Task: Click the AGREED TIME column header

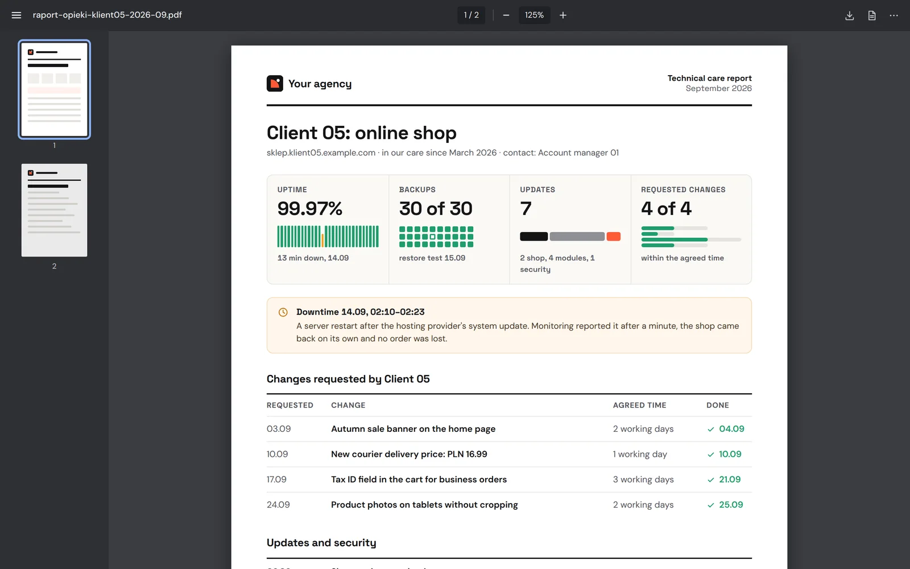Action: tap(640, 405)
